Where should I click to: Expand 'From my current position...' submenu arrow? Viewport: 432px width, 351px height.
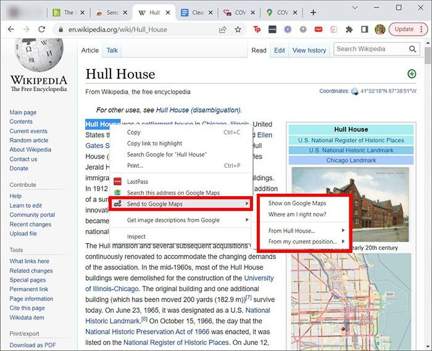(343, 241)
